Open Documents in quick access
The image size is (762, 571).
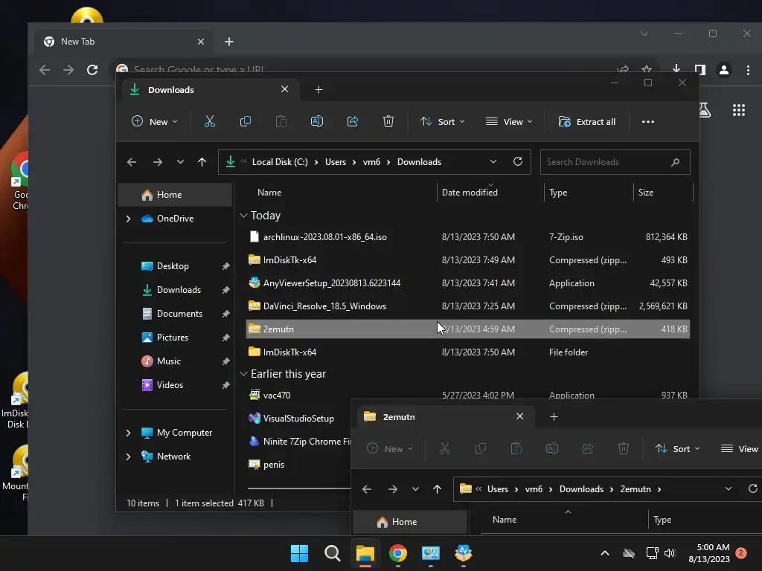pos(179,314)
